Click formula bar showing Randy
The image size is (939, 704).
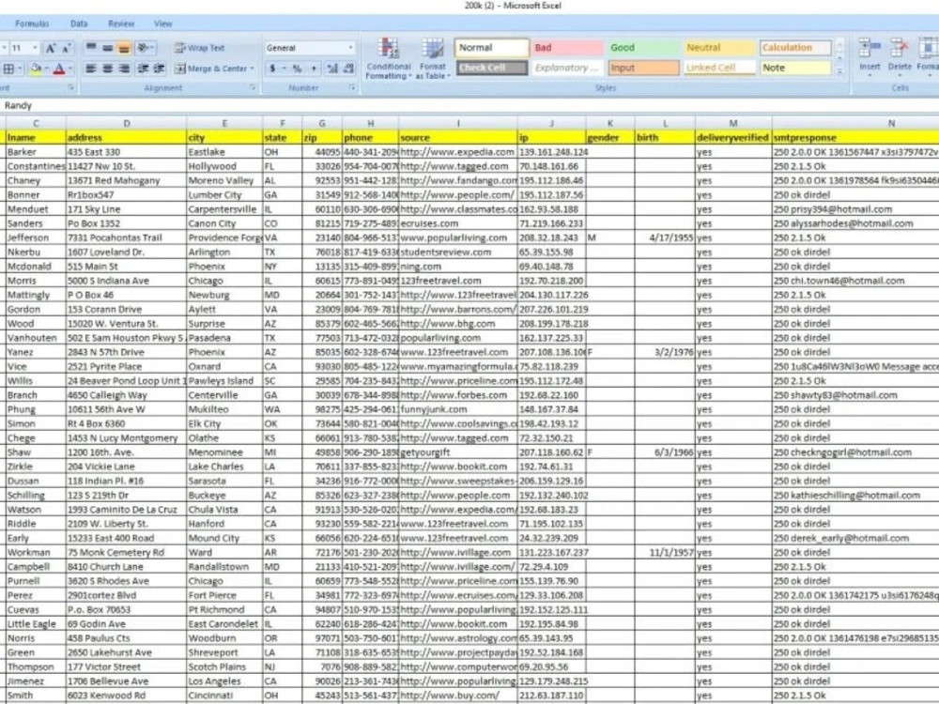coord(469,105)
